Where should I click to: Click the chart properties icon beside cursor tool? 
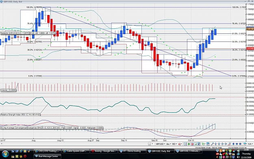pos(208,144)
